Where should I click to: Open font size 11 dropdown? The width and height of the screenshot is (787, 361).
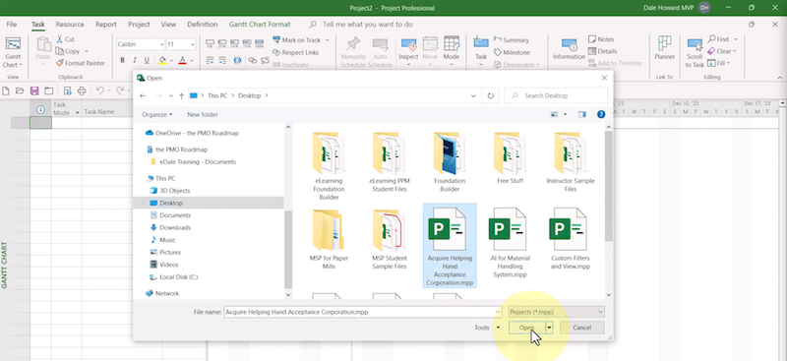coord(193,44)
